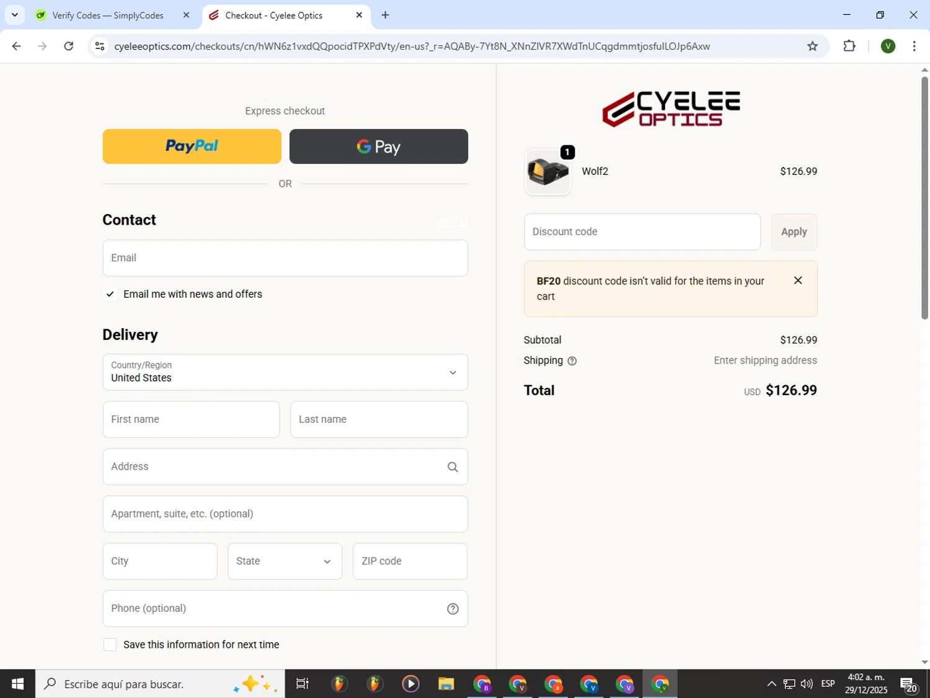Click the Cyelee Optics logo
The width and height of the screenshot is (930, 698).
point(671,109)
